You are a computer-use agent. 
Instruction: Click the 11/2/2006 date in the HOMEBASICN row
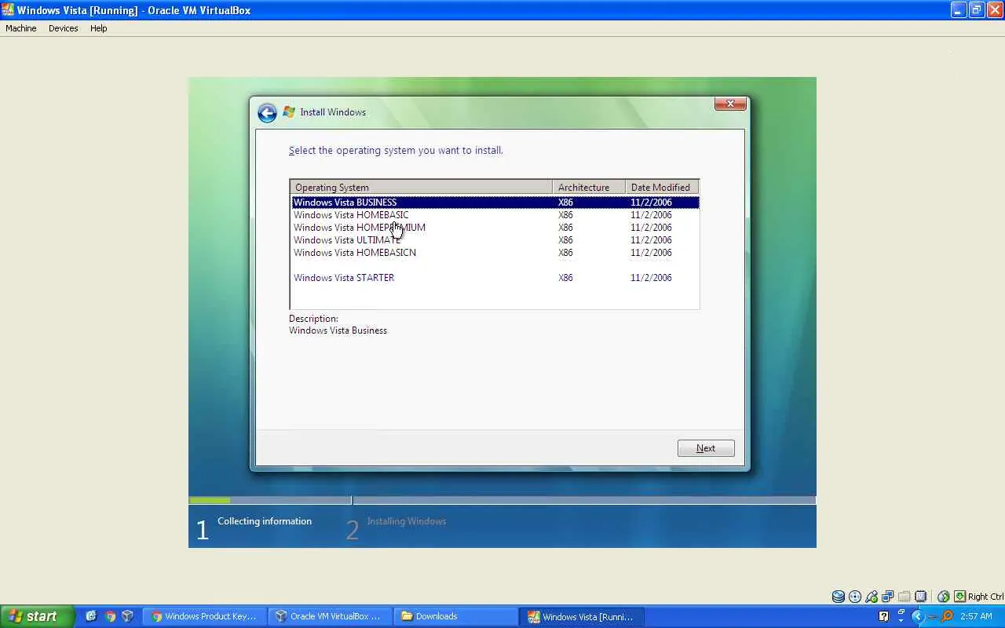pos(651,253)
